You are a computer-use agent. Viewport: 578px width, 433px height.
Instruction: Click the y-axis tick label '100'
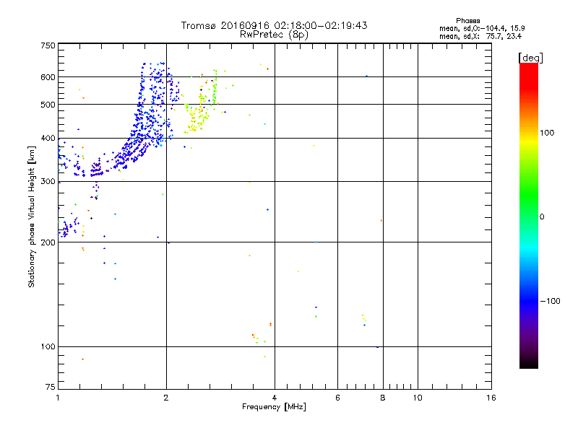tap(48, 346)
